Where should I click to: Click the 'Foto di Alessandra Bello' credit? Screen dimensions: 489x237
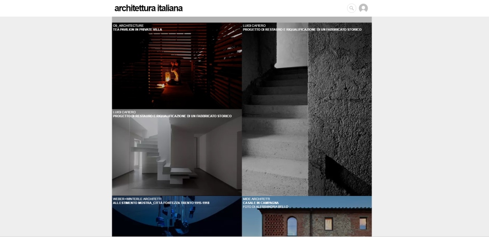point(265,207)
